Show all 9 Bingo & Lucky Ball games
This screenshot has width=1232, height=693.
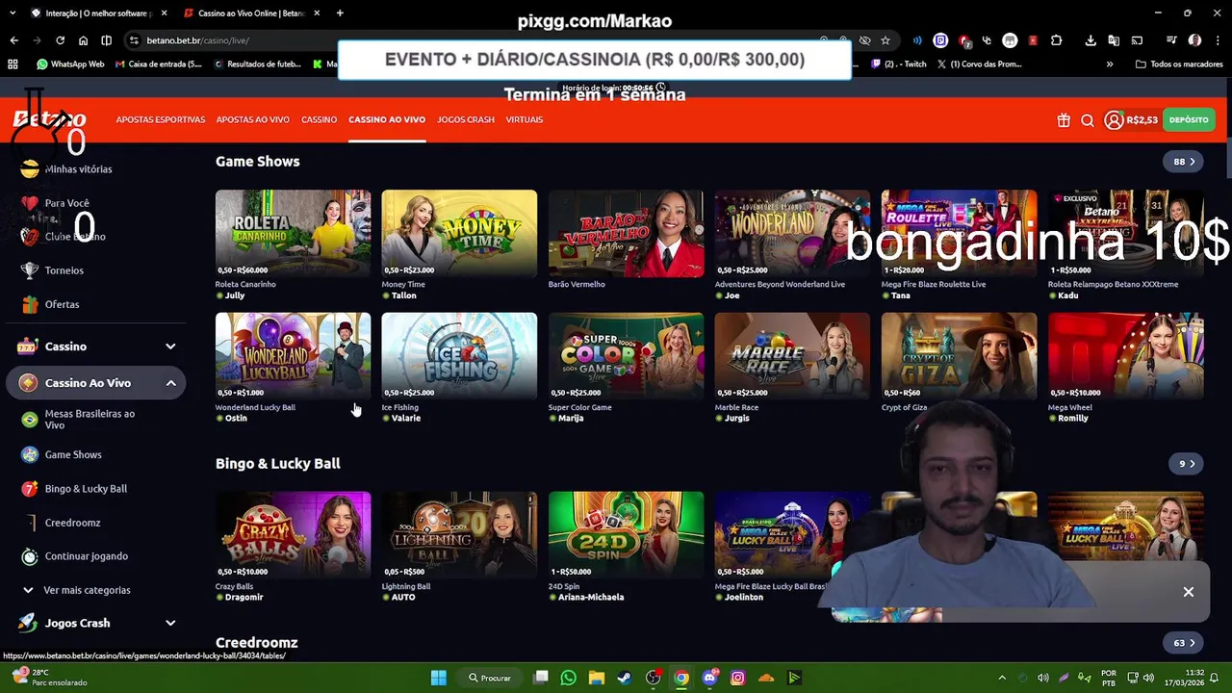click(1187, 464)
